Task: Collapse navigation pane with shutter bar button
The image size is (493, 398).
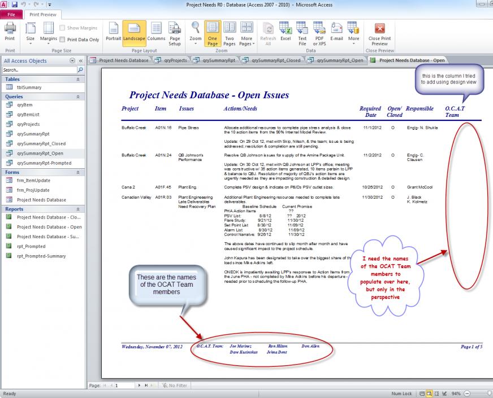Action: coord(81,61)
